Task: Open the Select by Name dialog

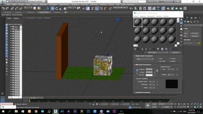Action: point(39,9)
